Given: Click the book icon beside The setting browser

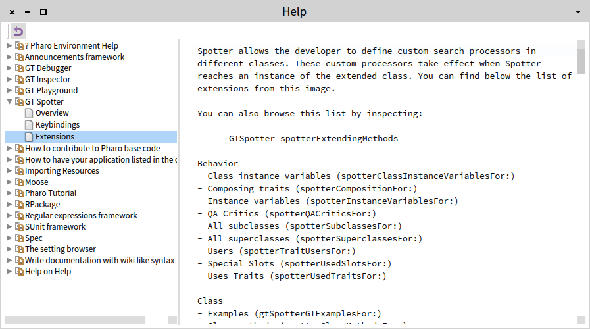Looking at the screenshot, I should pos(19,249).
